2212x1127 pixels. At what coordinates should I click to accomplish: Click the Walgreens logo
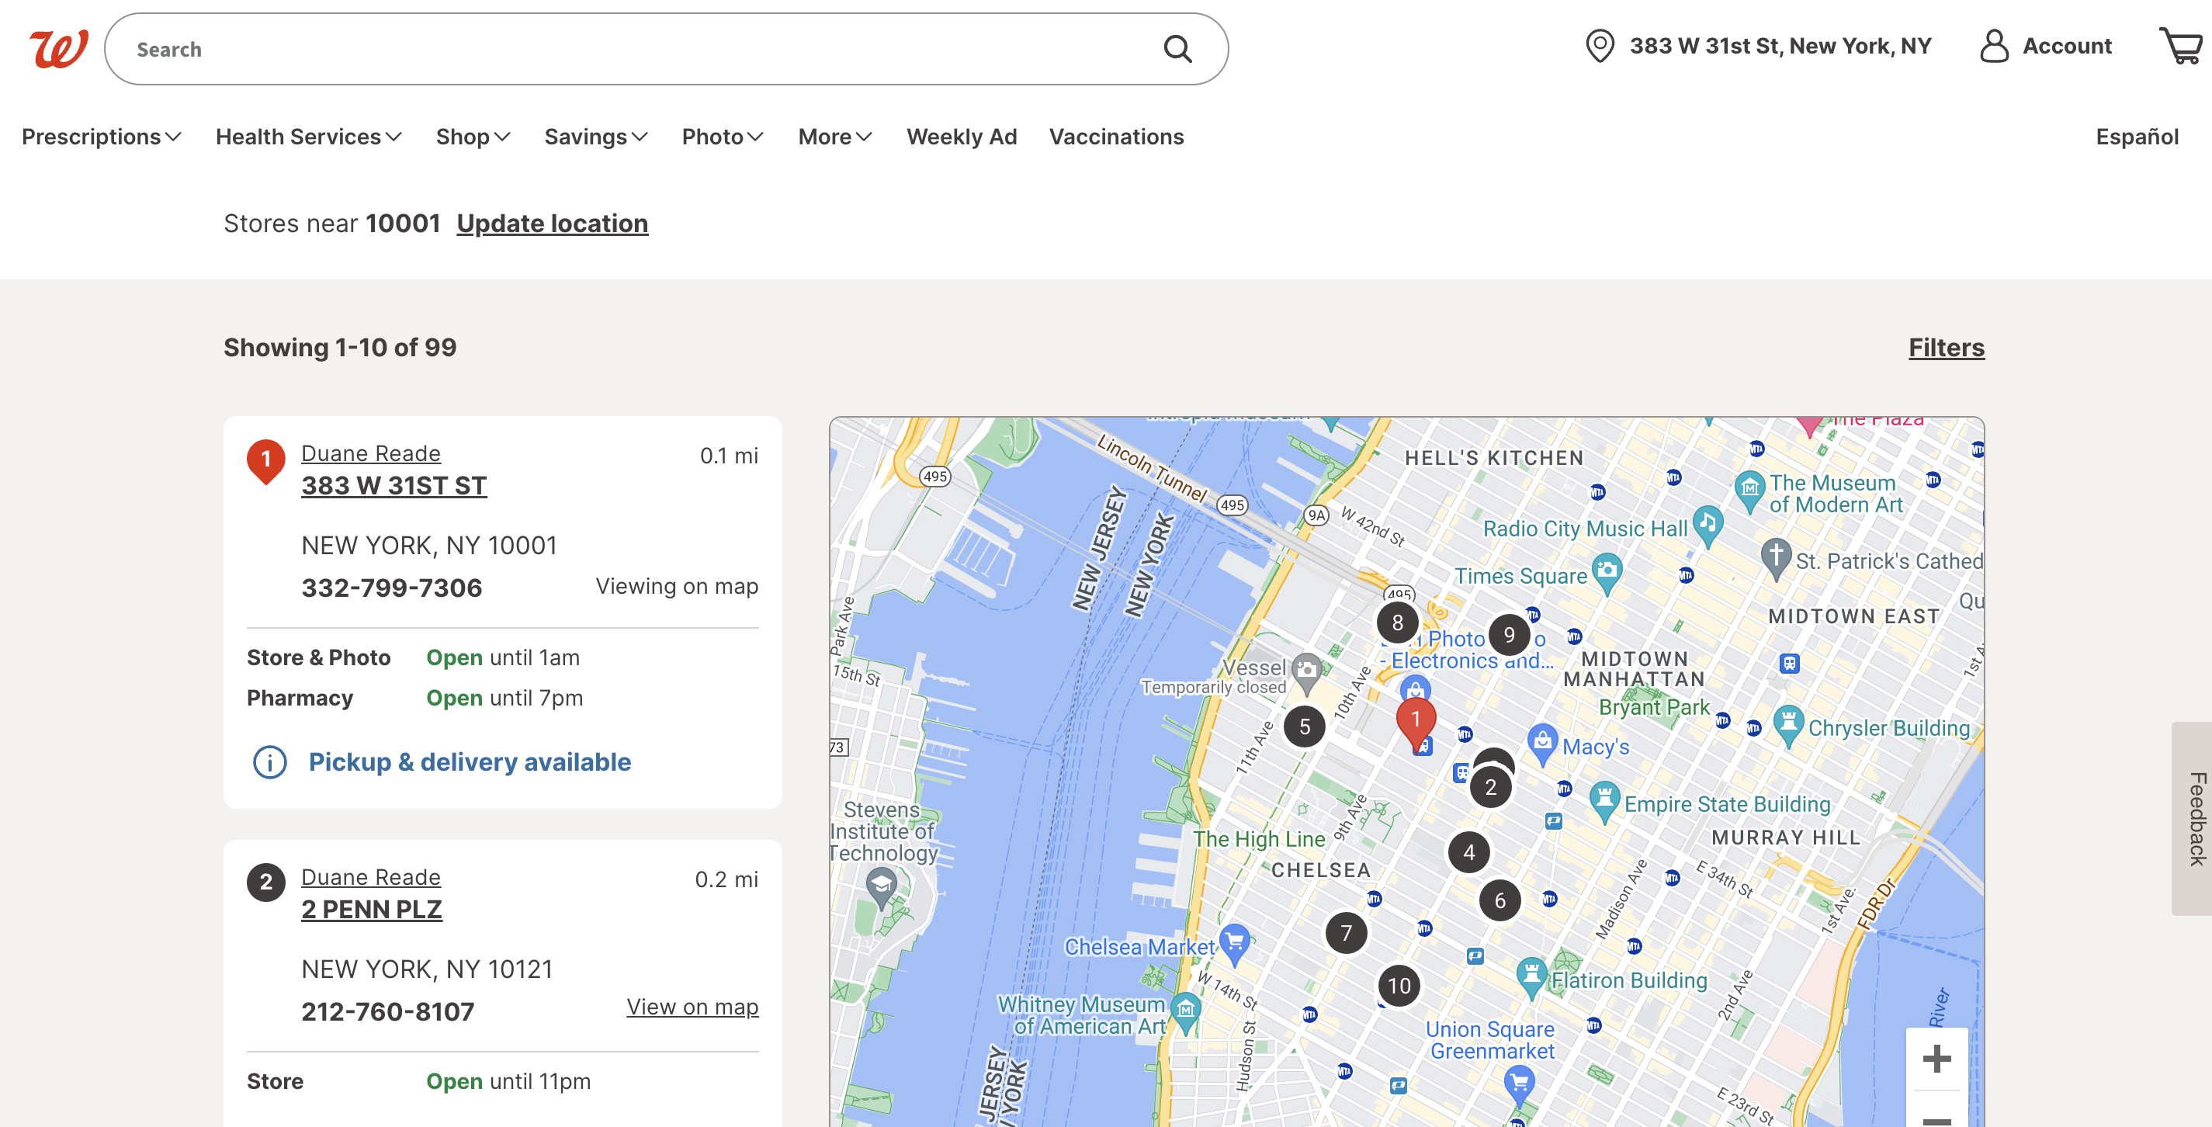pyautogui.click(x=58, y=49)
